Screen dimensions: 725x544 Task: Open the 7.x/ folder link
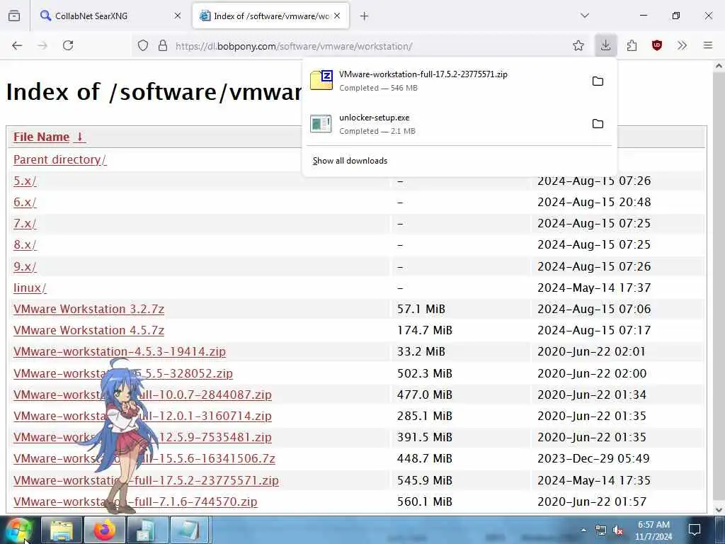[25, 223]
